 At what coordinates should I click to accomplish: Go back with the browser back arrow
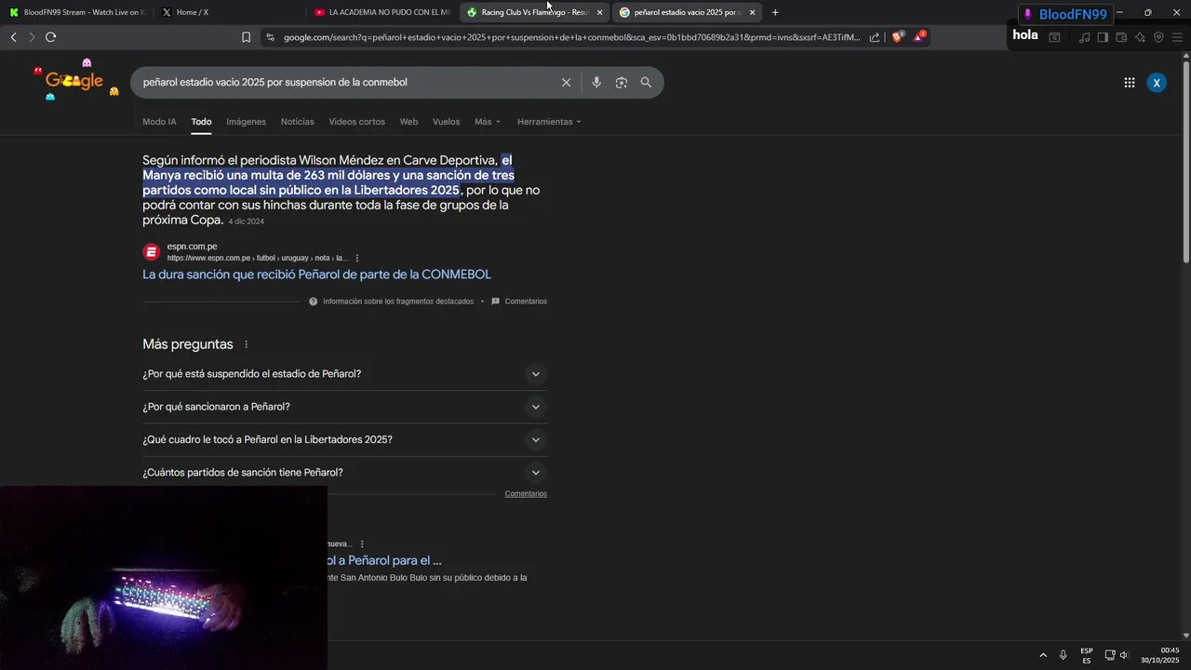click(x=13, y=37)
